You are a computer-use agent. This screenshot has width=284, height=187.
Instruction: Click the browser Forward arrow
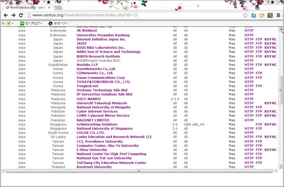click(13, 15)
